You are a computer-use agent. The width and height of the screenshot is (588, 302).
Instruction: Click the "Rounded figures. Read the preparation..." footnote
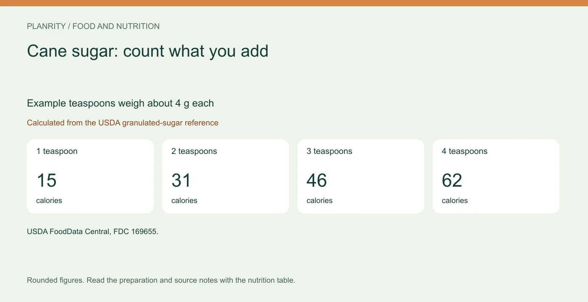pos(161,280)
